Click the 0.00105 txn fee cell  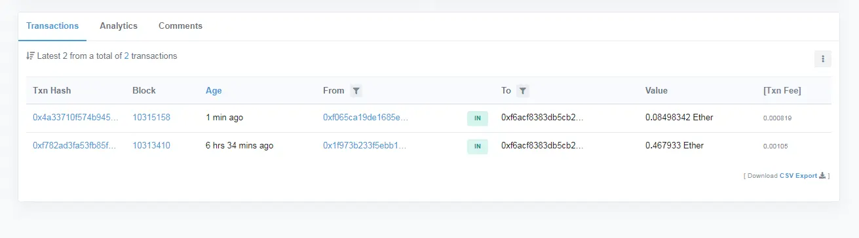pos(776,146)
